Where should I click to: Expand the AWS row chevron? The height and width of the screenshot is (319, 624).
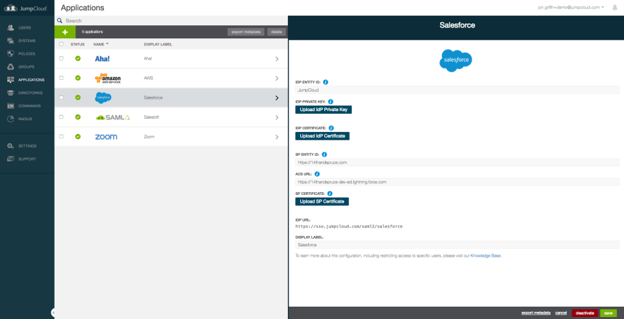point(277,79)
